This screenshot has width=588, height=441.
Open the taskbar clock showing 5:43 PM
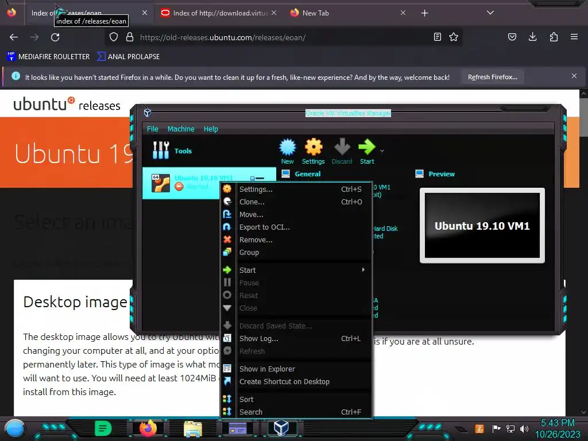coord(558,428)
